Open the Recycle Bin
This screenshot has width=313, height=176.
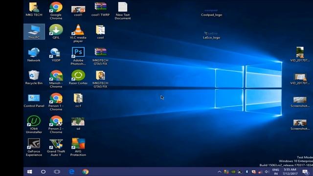point(34,77)
